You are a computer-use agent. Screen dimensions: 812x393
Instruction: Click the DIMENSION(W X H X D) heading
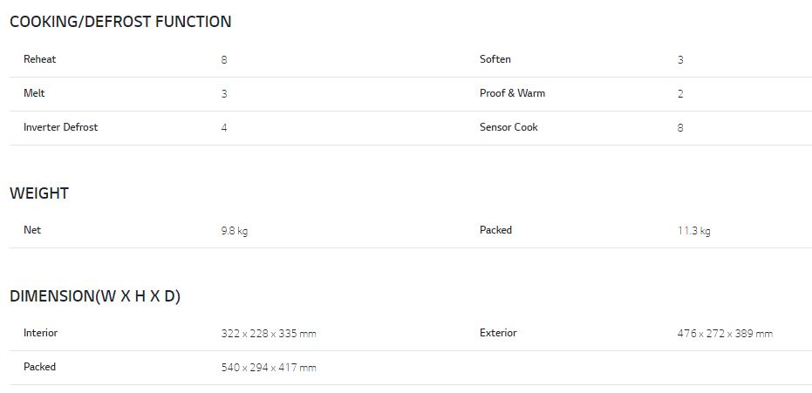pyautogui.click(x=95, y=296)
